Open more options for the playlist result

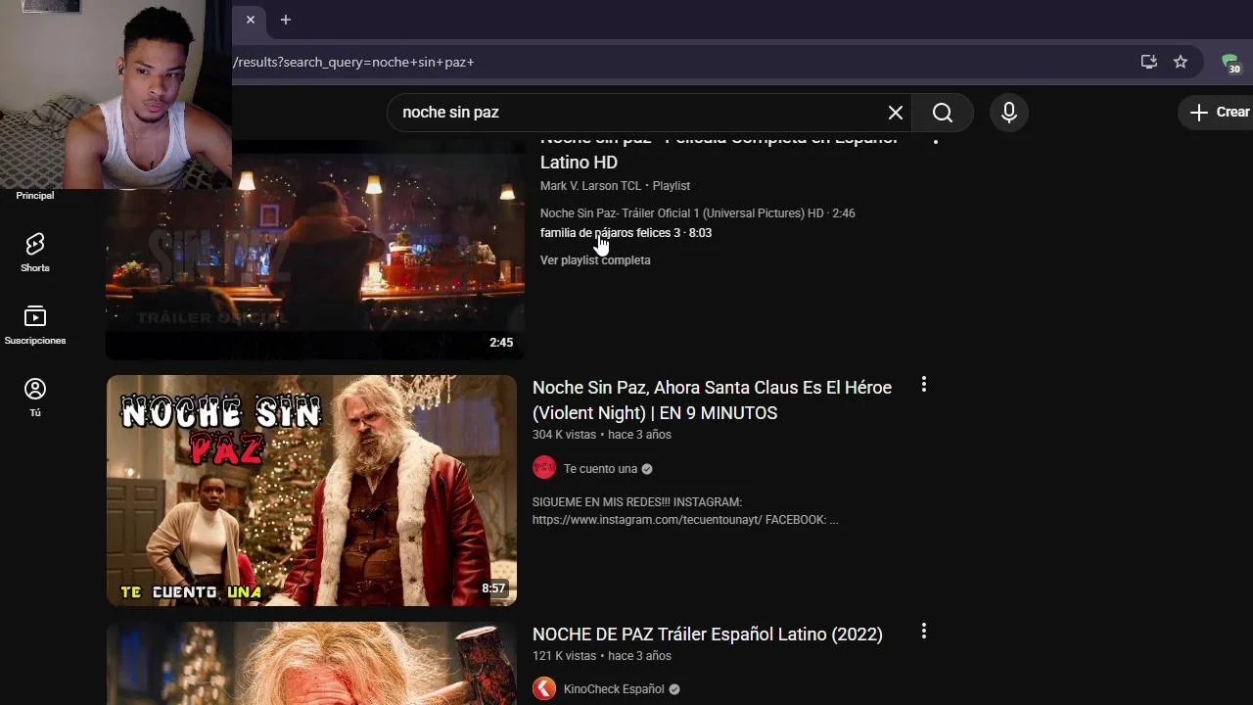click(x=935, y=141)
